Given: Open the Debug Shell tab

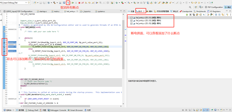Looking at the screenshot, I should pyautogui.click(x=32, y=110).
